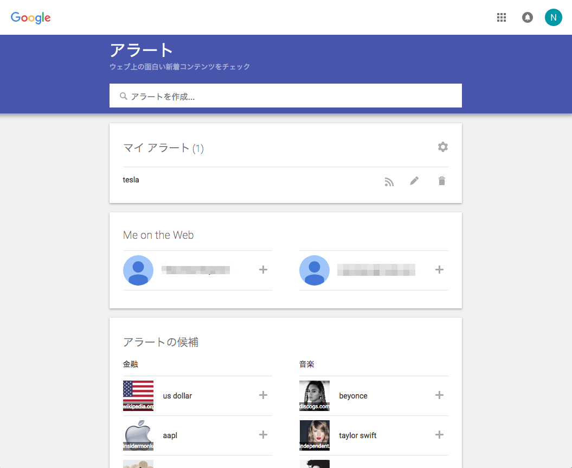Viewport: 572px width, 468px height.
Task: Click the マイ アラート (1) heading
Action: pyautogui.click(x=163, y=148)
